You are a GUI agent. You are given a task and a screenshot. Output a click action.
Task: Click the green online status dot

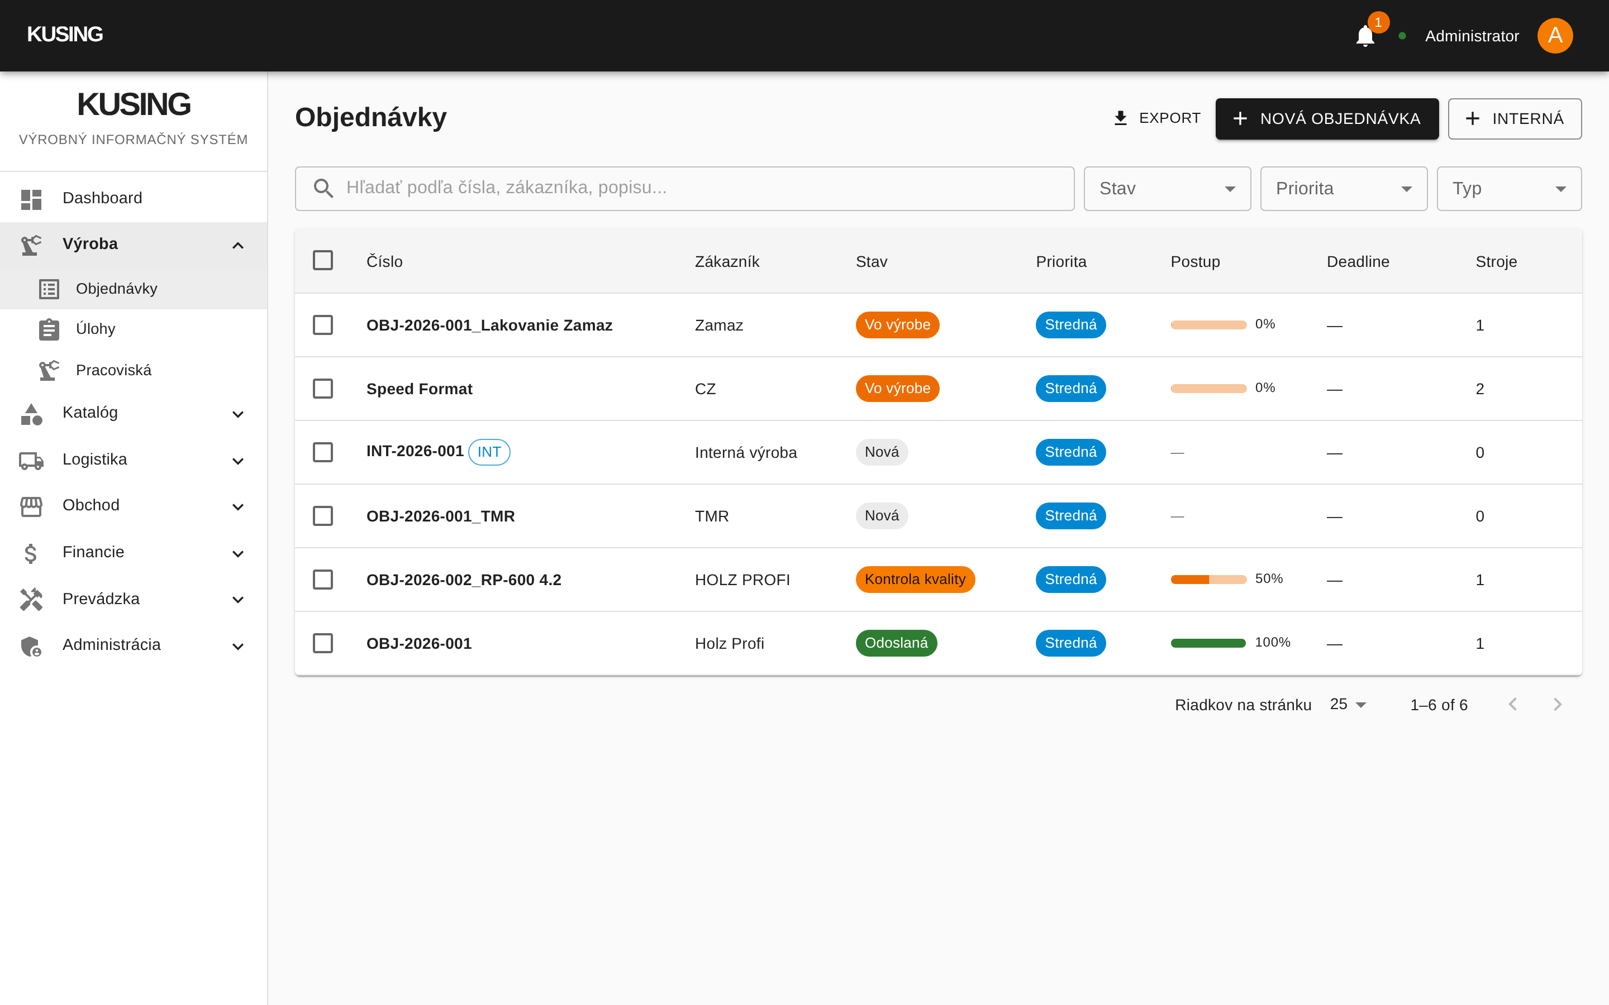1402,36
